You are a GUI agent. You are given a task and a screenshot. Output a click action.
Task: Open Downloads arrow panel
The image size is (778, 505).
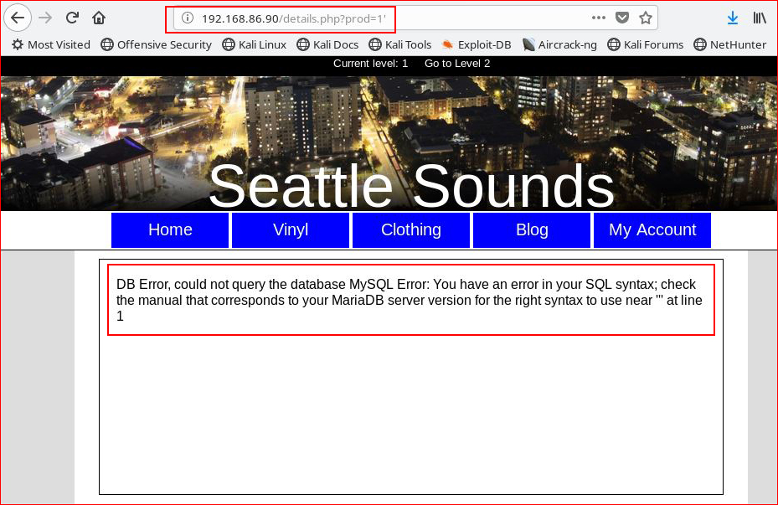(x=732, y=18)
